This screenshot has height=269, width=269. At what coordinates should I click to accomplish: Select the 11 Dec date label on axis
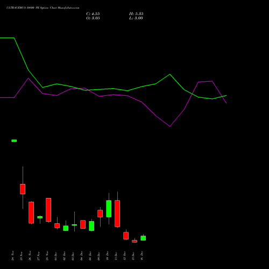(116, 256)
